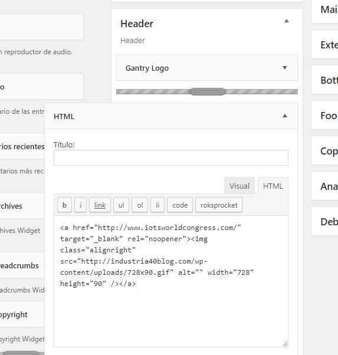The height and width of the screenshot is (355, 338).
Task: Click the 'Header' description subtitle text
Action: (133, 40)
